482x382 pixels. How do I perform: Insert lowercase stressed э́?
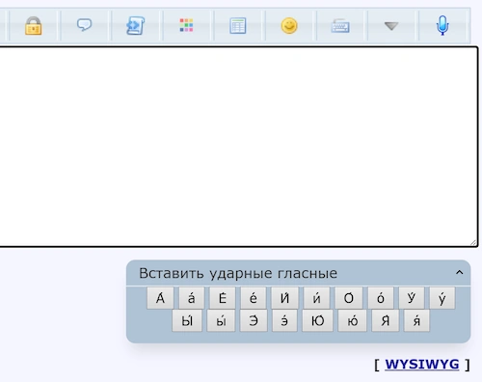pyautogui.click(x=284, y=320)
